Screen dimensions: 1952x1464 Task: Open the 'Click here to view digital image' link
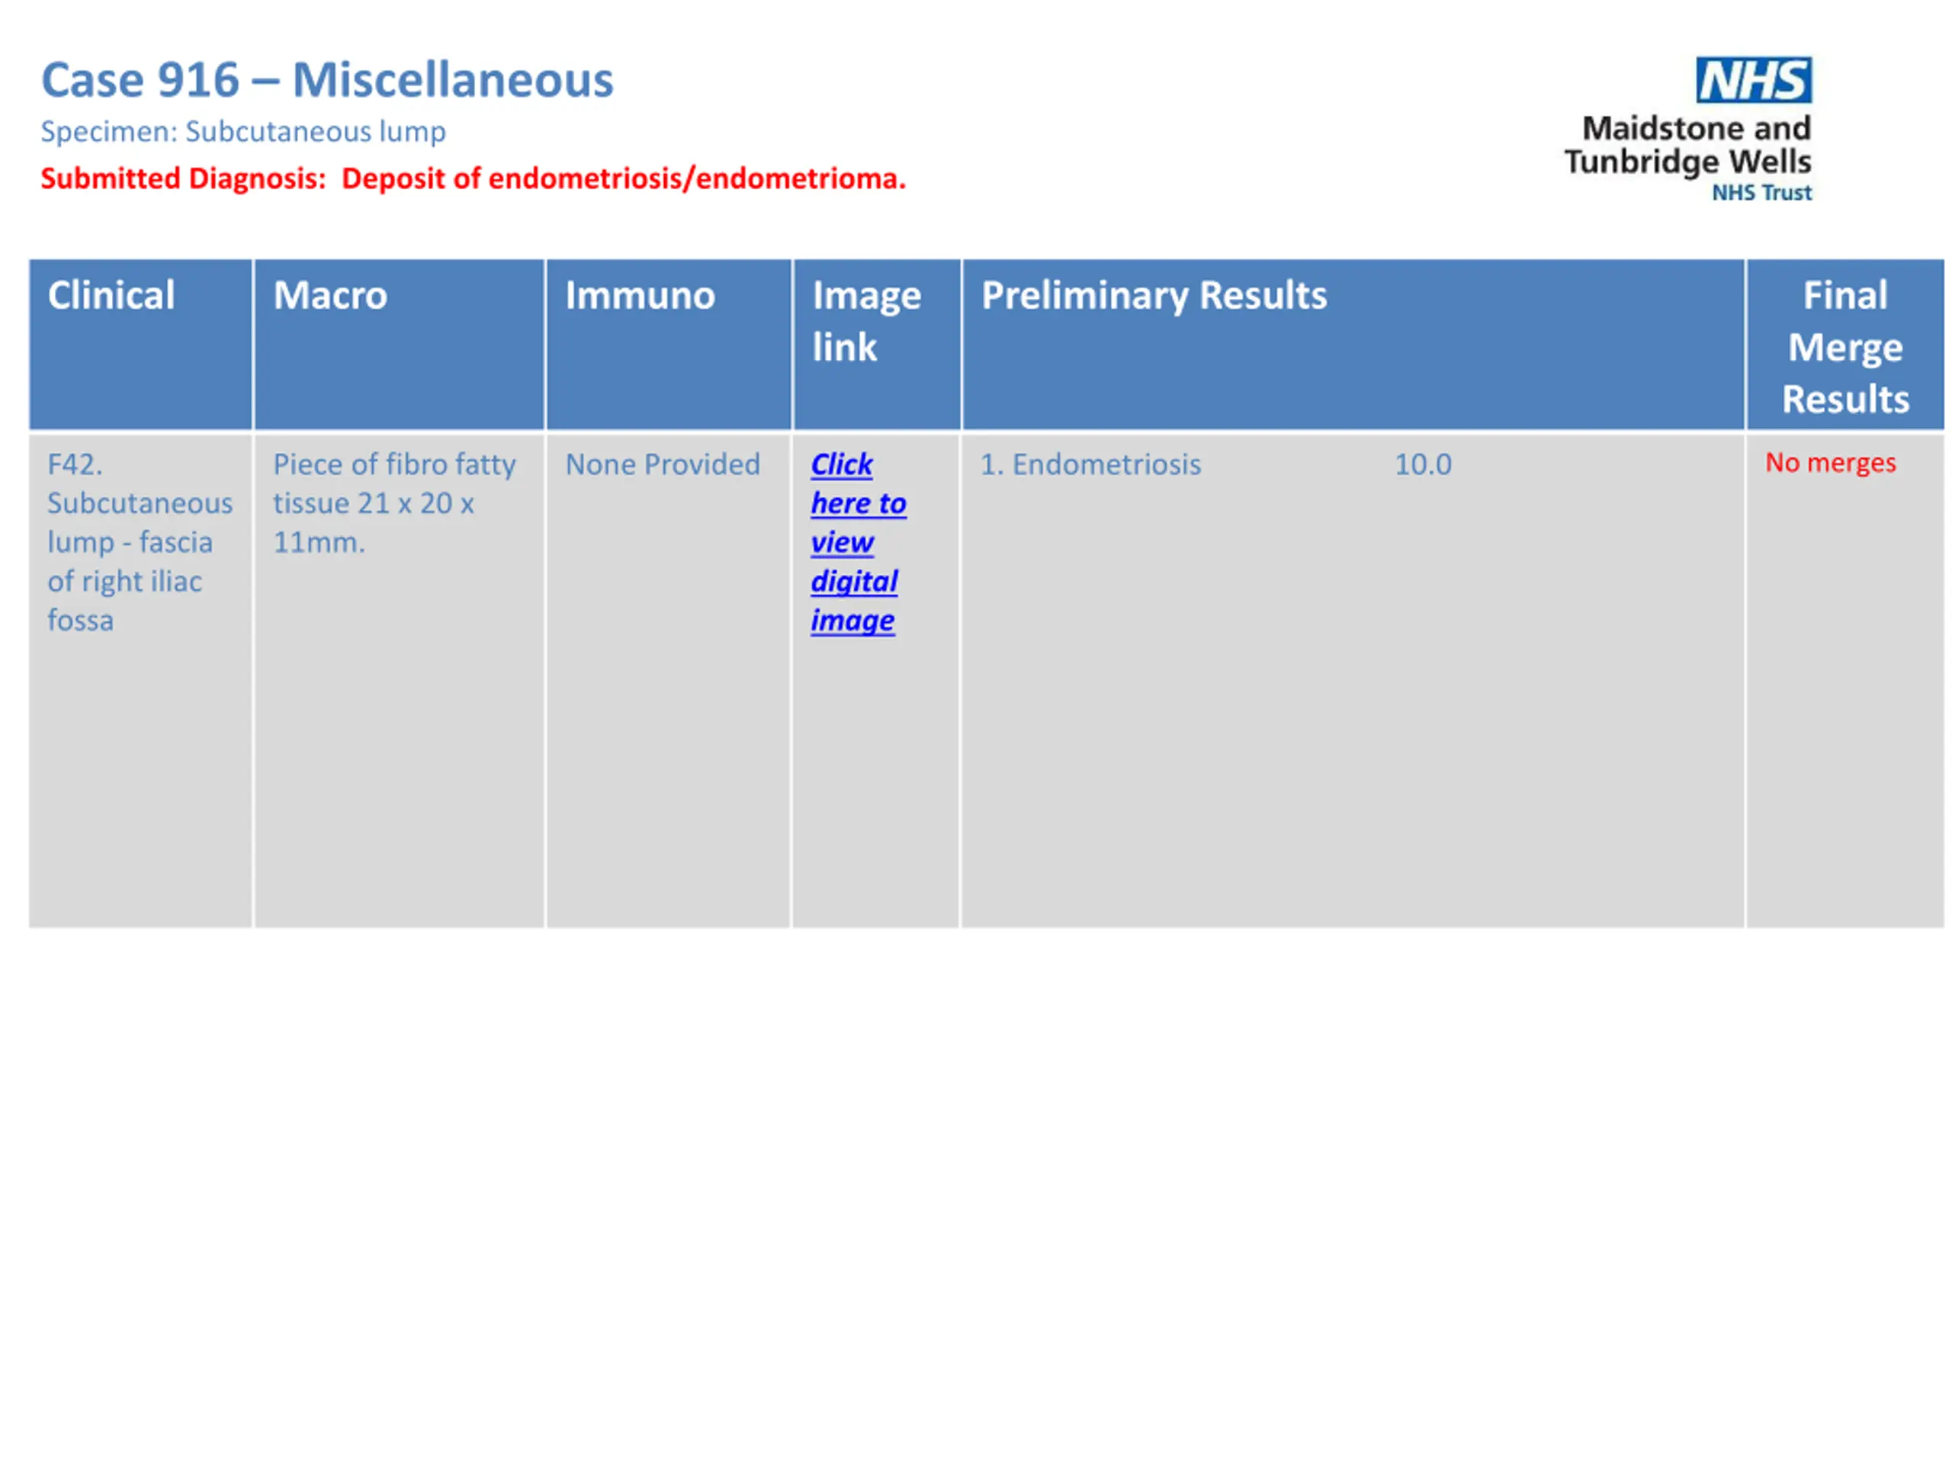859,542
